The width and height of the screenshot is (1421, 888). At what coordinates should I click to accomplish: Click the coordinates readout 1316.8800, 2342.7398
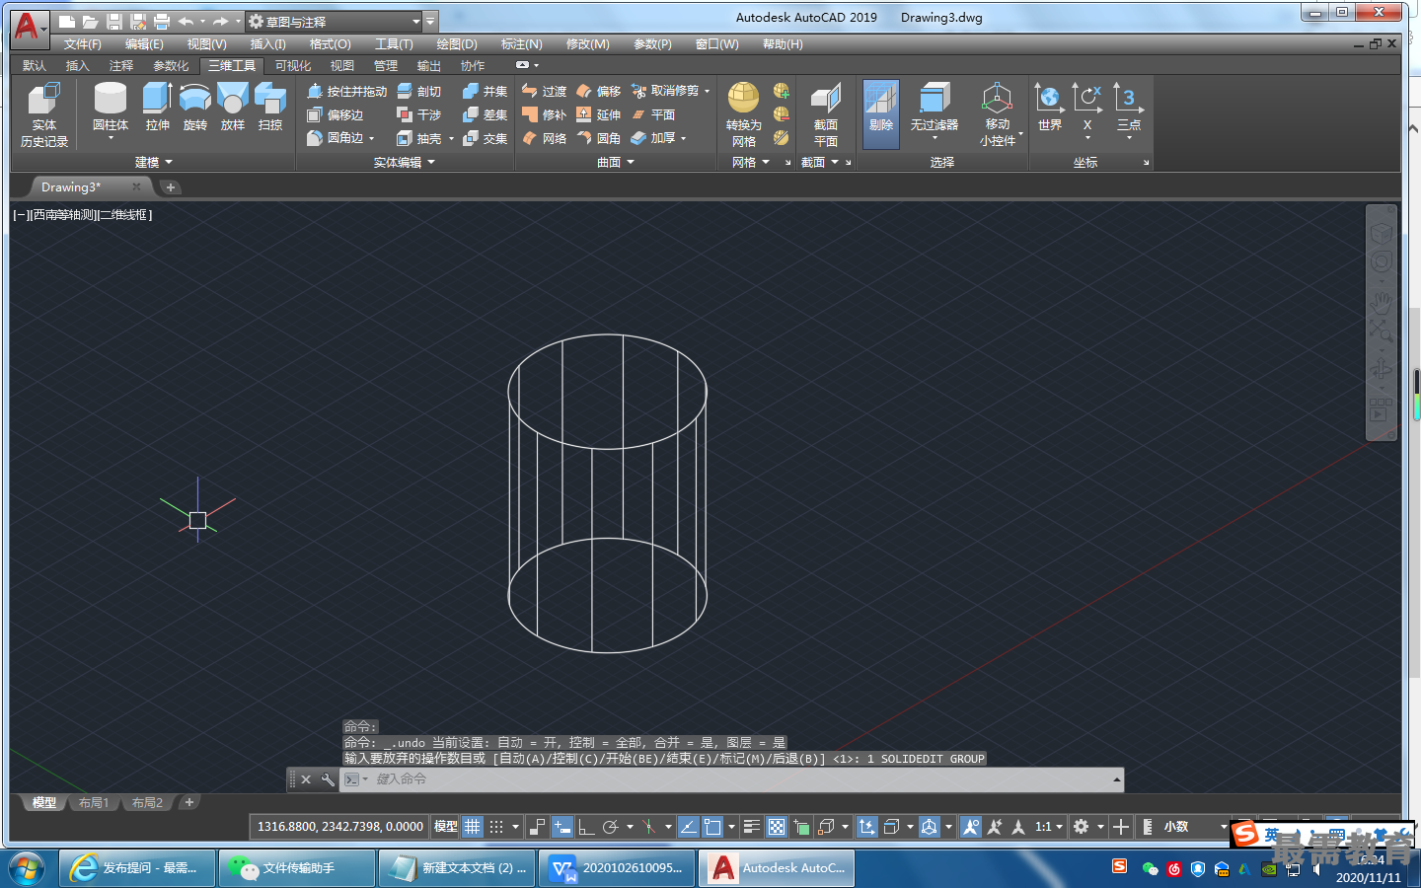coord(340,827)
